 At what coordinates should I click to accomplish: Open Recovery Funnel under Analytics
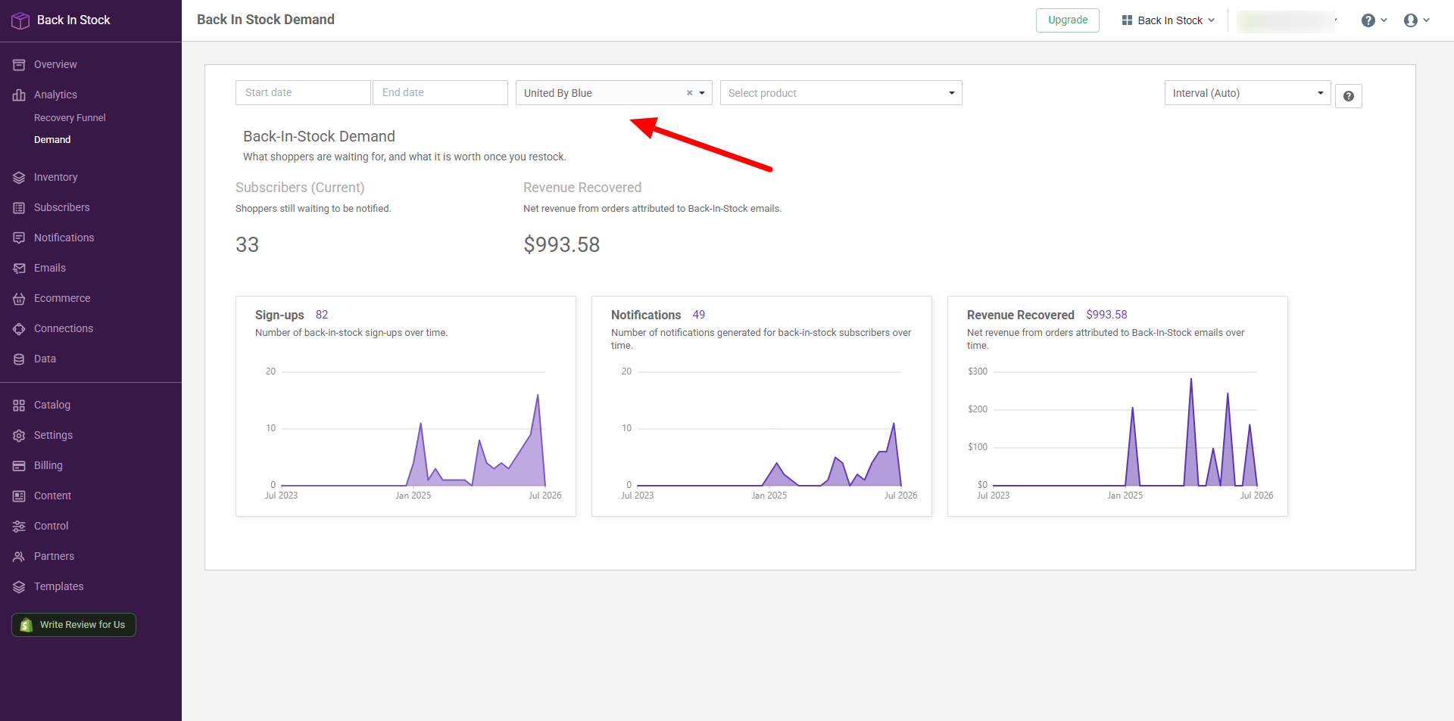70,118
